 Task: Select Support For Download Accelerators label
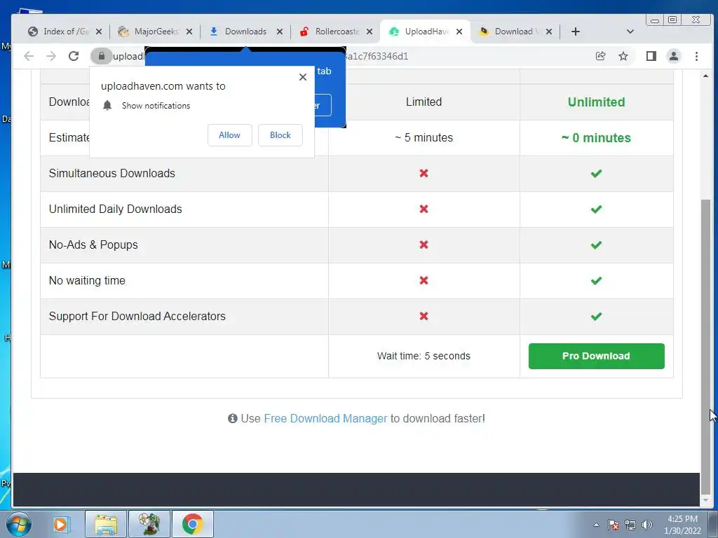pos(137,316)
